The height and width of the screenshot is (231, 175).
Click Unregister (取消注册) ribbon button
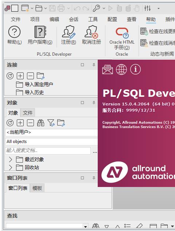92,35
